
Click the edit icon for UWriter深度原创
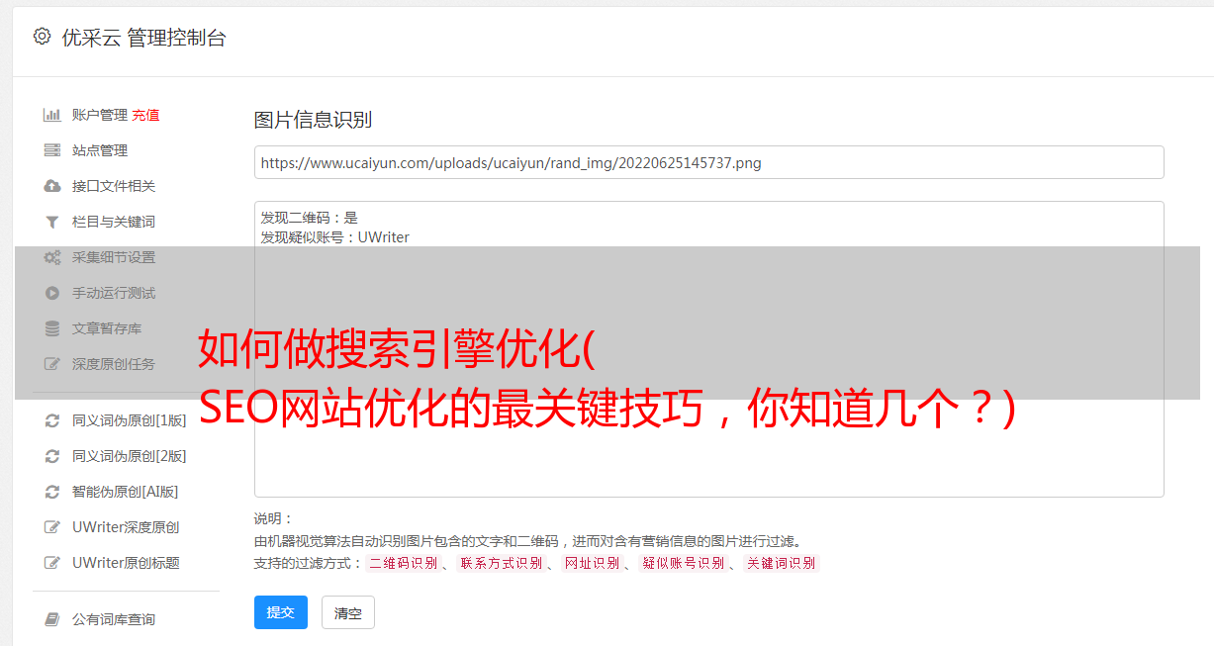[x=52, y=527]
